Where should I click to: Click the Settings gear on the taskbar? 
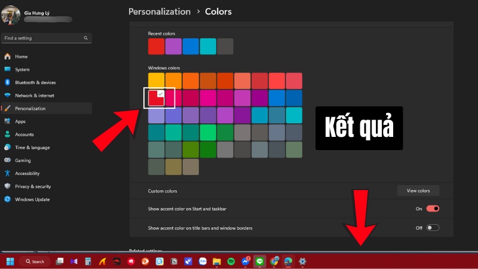coord(302,261)
